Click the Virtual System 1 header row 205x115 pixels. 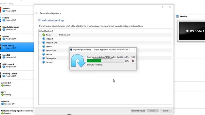105,31
